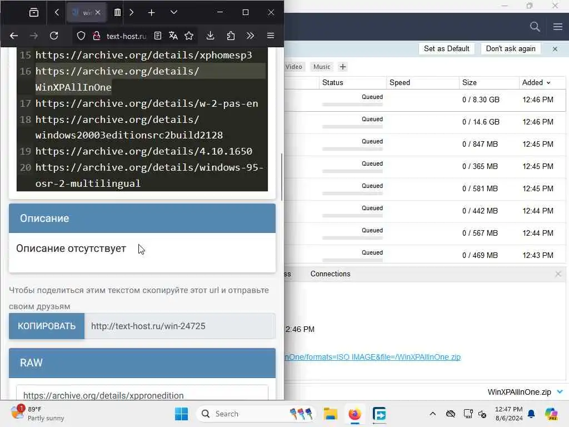Expand WinXPAllInOne.zip bottom panel chevron

[x=560, y=392]
